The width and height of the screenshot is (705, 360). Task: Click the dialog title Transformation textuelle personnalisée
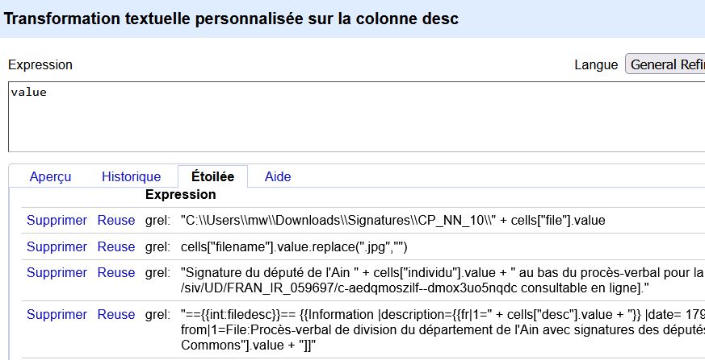click(x=231, y=19)
